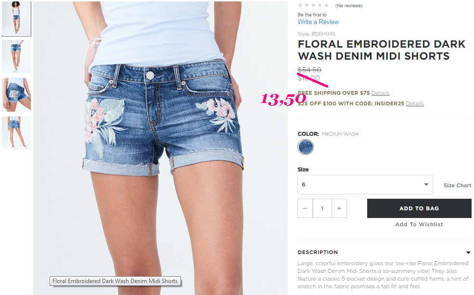
Task: Click the quantity input field
Action: [322, 208]
